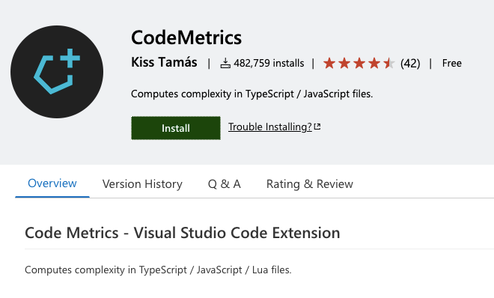This screenshot has height=298, width=494.
Task: Open the (42) reviews count
Action: 410,64
